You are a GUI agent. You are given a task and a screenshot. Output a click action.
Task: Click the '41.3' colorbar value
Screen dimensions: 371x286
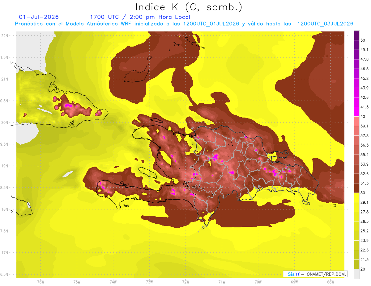(x=365, y=107)
